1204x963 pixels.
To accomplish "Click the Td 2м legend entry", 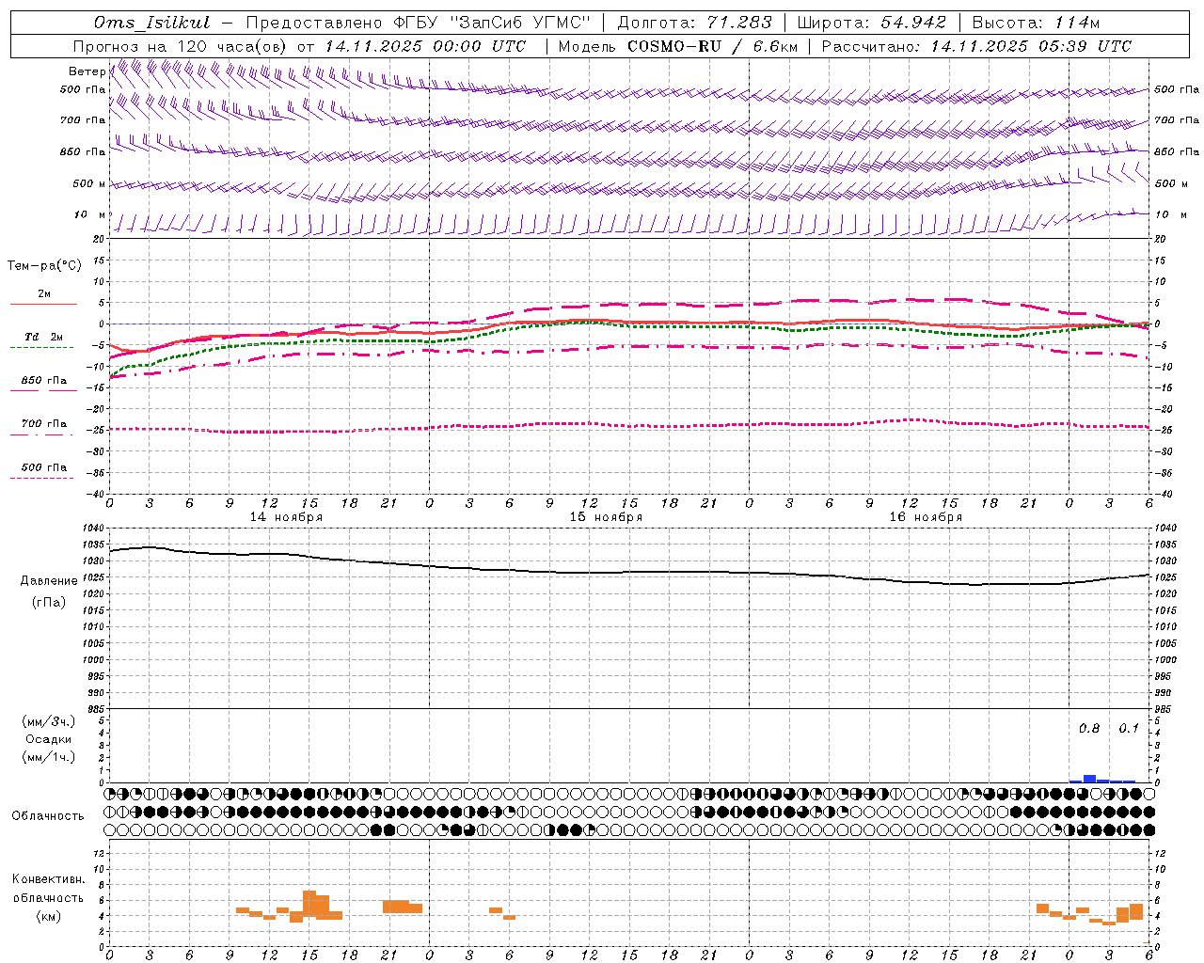I will 43,337.
